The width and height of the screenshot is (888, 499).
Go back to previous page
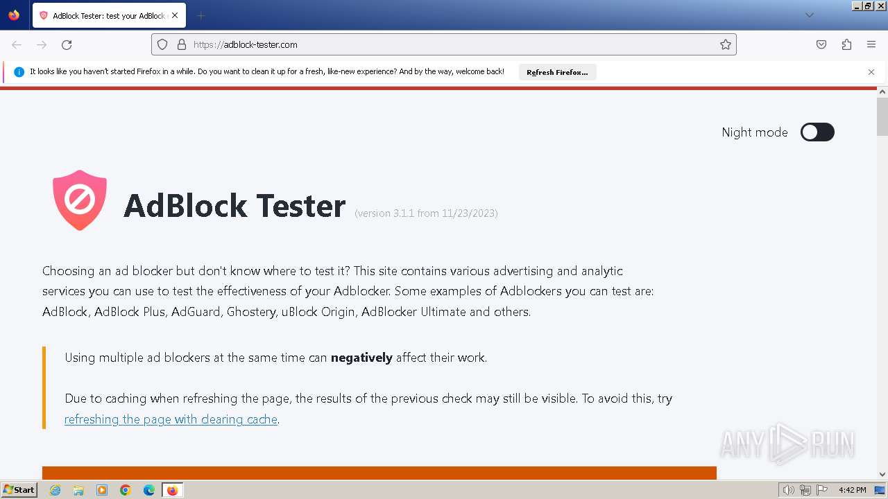coord(17,44)
